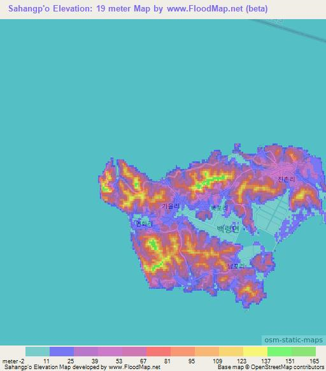Click the yellow legend swatch for 123 meters
This screenshot has width=326, height=371.
255,352
